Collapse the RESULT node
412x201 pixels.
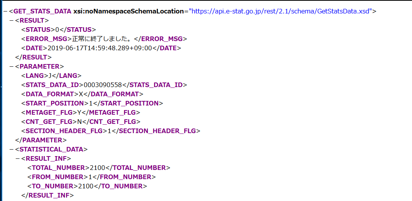(11, 20)
